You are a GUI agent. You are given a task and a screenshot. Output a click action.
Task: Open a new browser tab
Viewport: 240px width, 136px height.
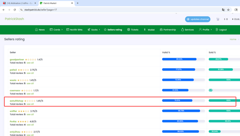[x=78, y=3]
